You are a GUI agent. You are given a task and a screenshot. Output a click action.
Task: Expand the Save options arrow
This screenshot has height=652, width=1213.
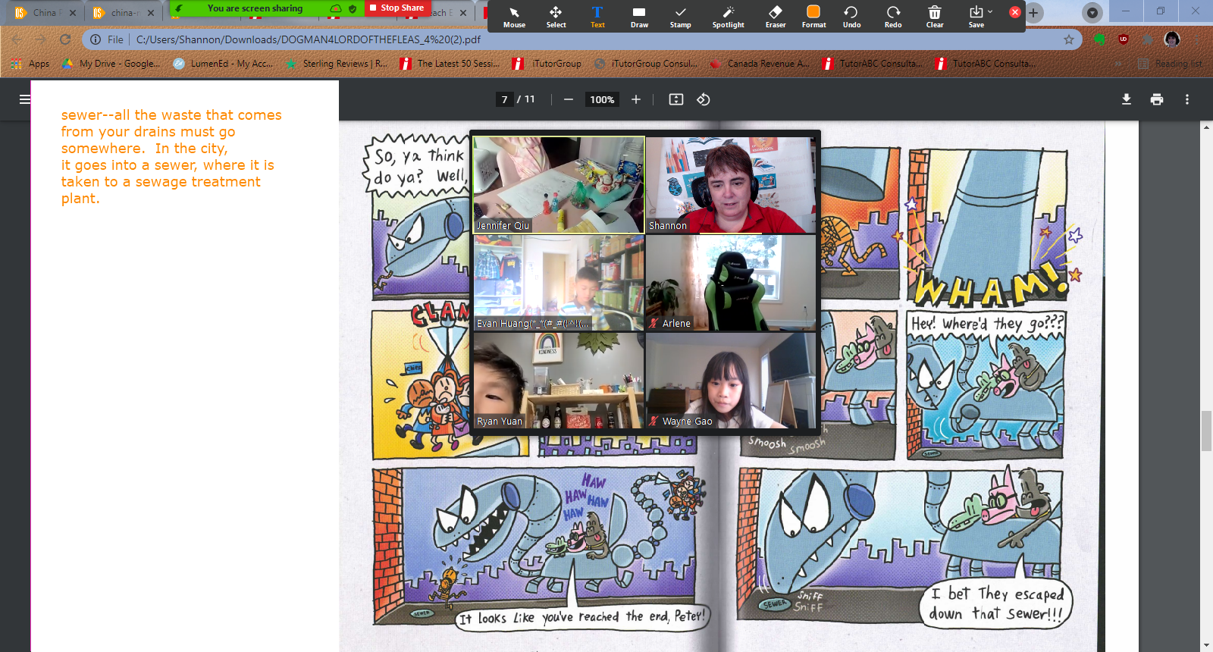click(x=990, y=11)
